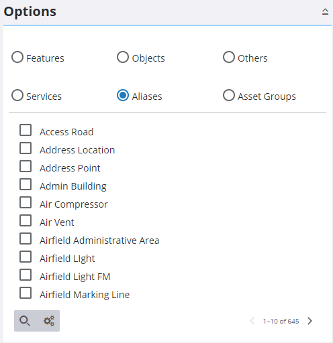
Task: Enable the Address Location checkbox
Action: point(26,148)
